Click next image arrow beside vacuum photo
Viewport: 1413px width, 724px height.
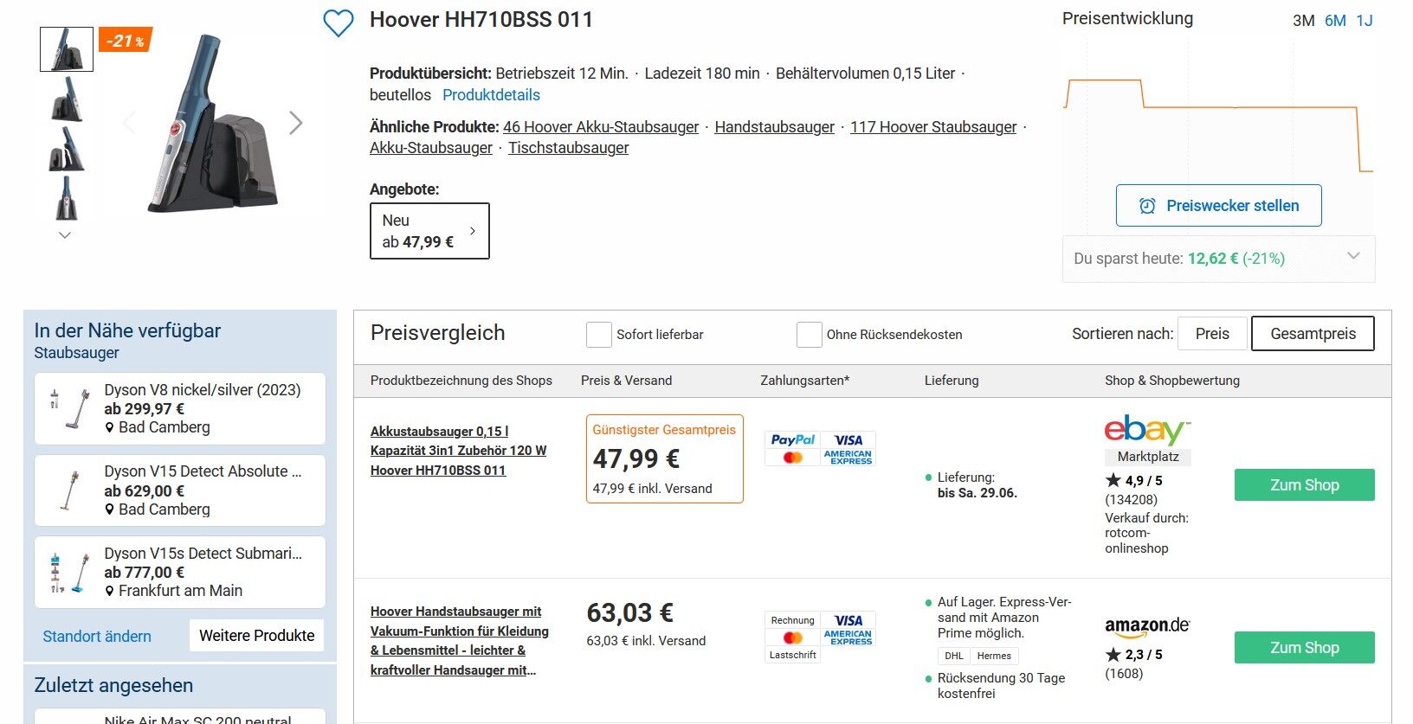pos(296,123)
